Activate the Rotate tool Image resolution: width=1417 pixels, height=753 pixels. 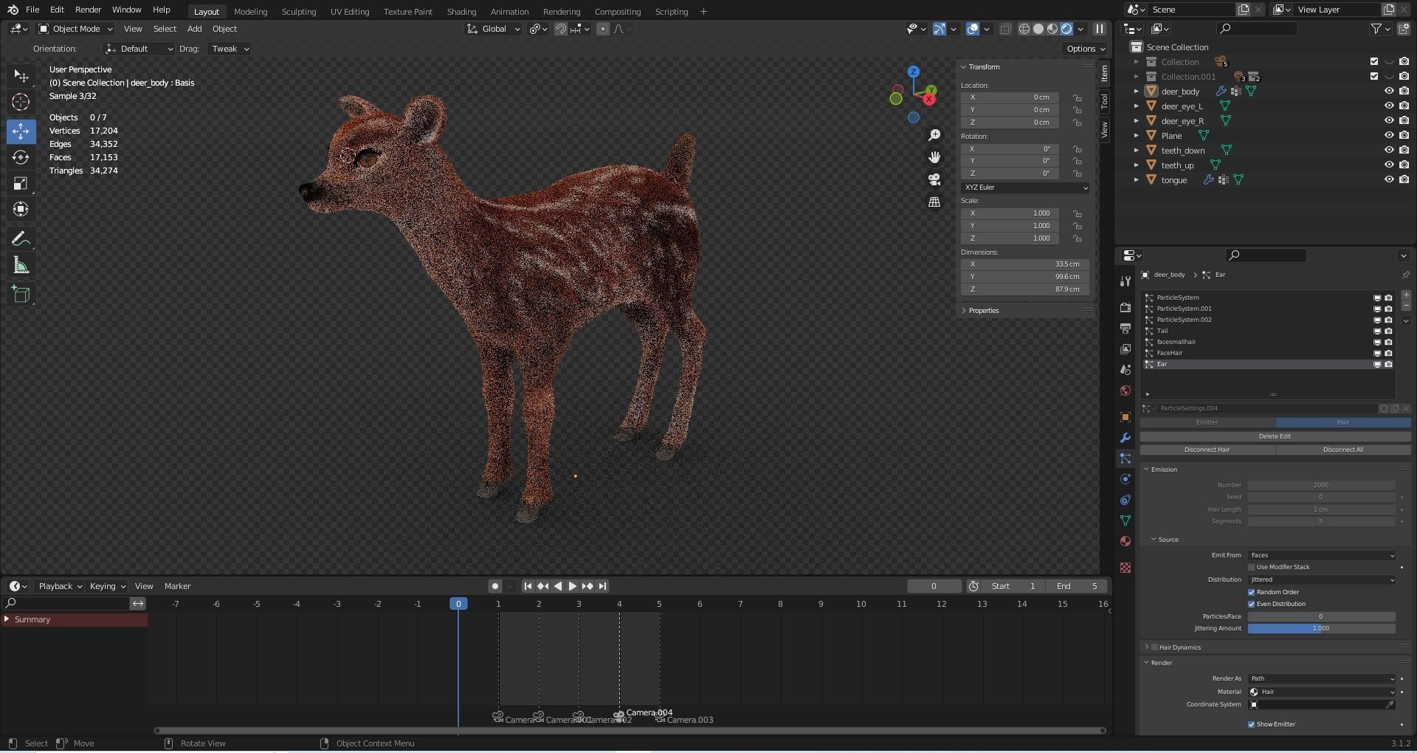(x=21, y=157)
